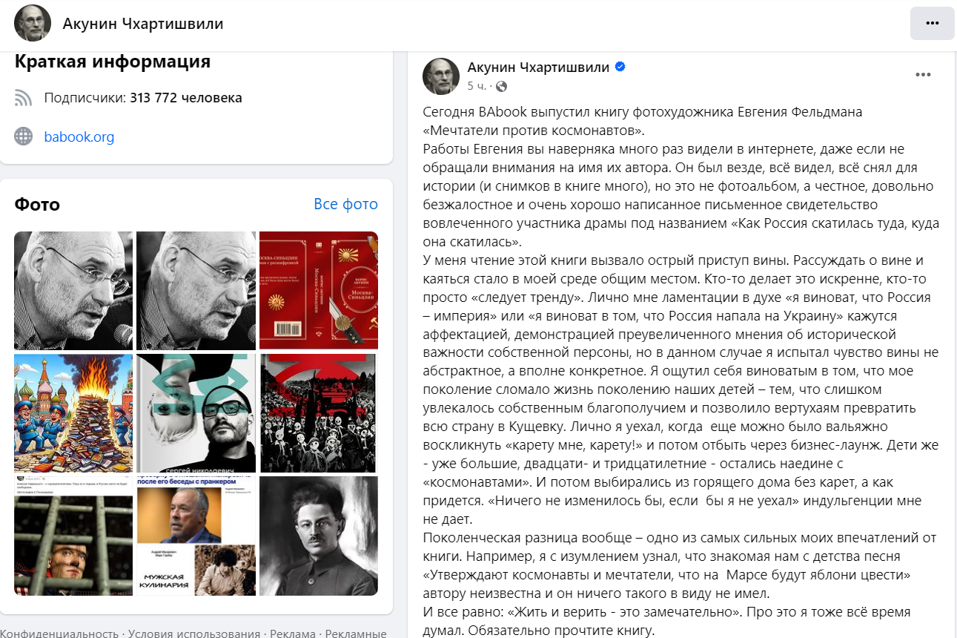Image resolution: width=957 pixels, height=638 pixels.
Task: Open the red and black crowd poster photo
Action: pos(319,413)
